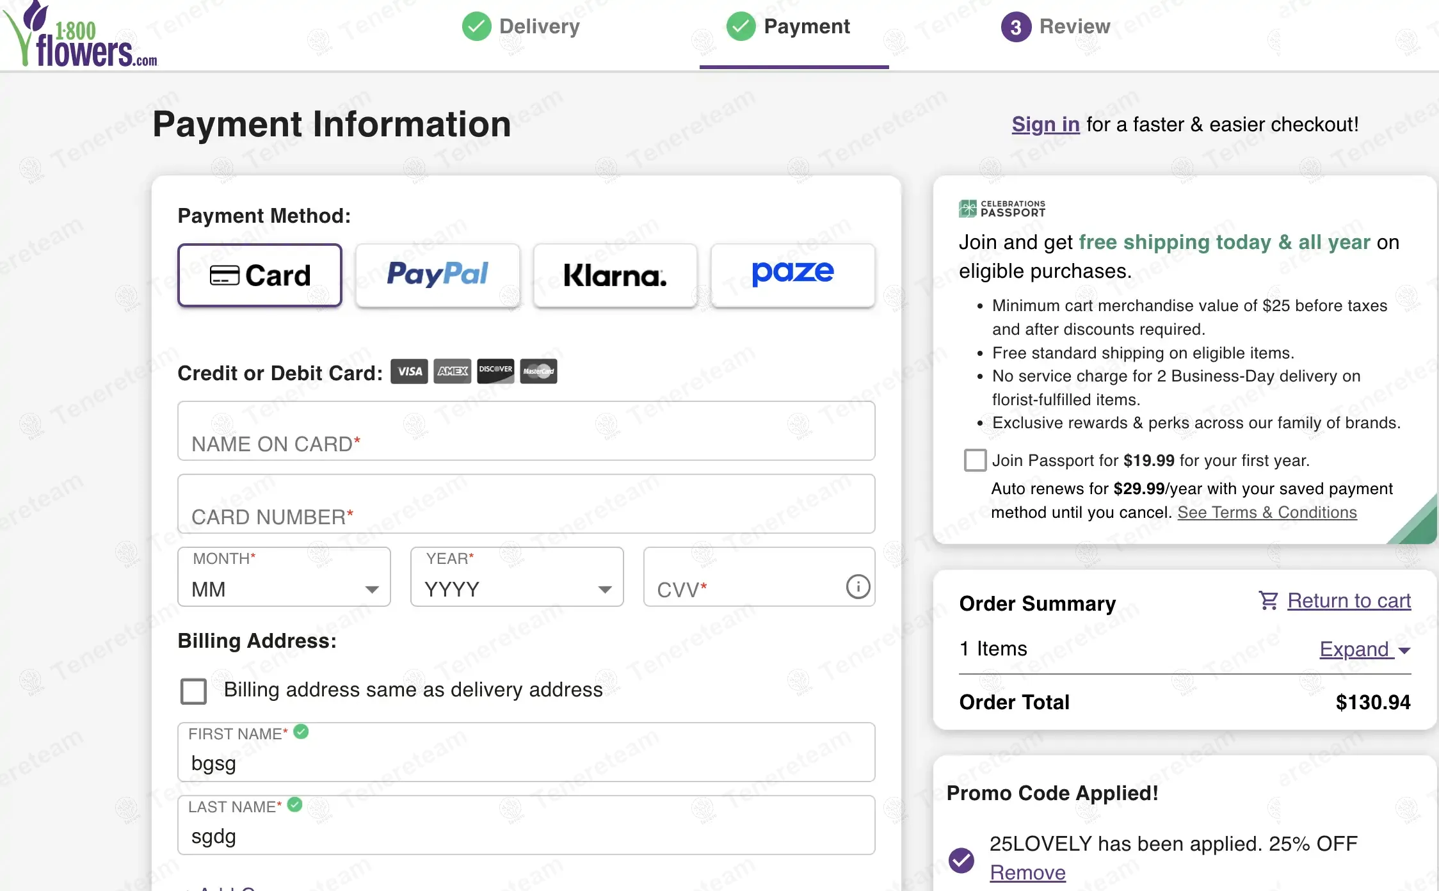Screen dimensions: 1439x891
Task: Open the expiration Year dropdown
Action: coord(517,577)
